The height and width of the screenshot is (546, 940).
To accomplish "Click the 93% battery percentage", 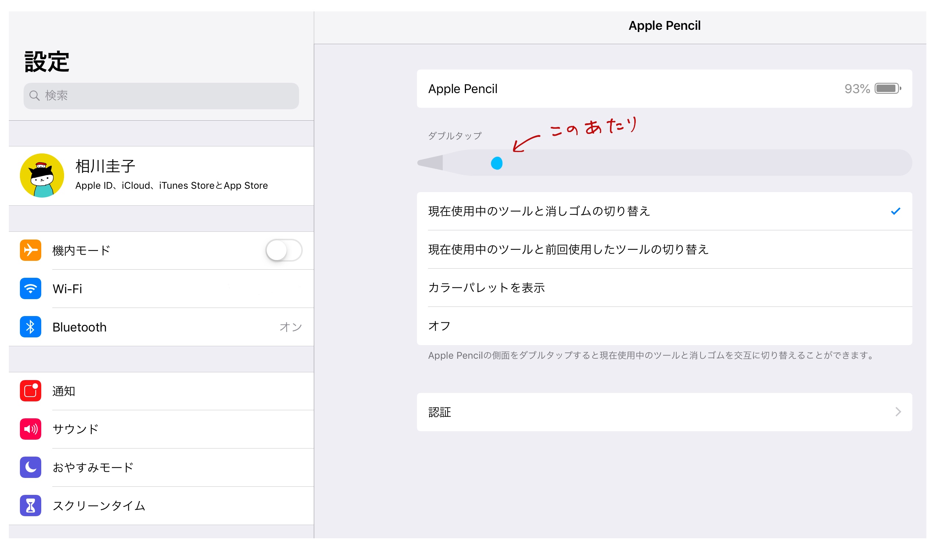I will coord(857,89).
